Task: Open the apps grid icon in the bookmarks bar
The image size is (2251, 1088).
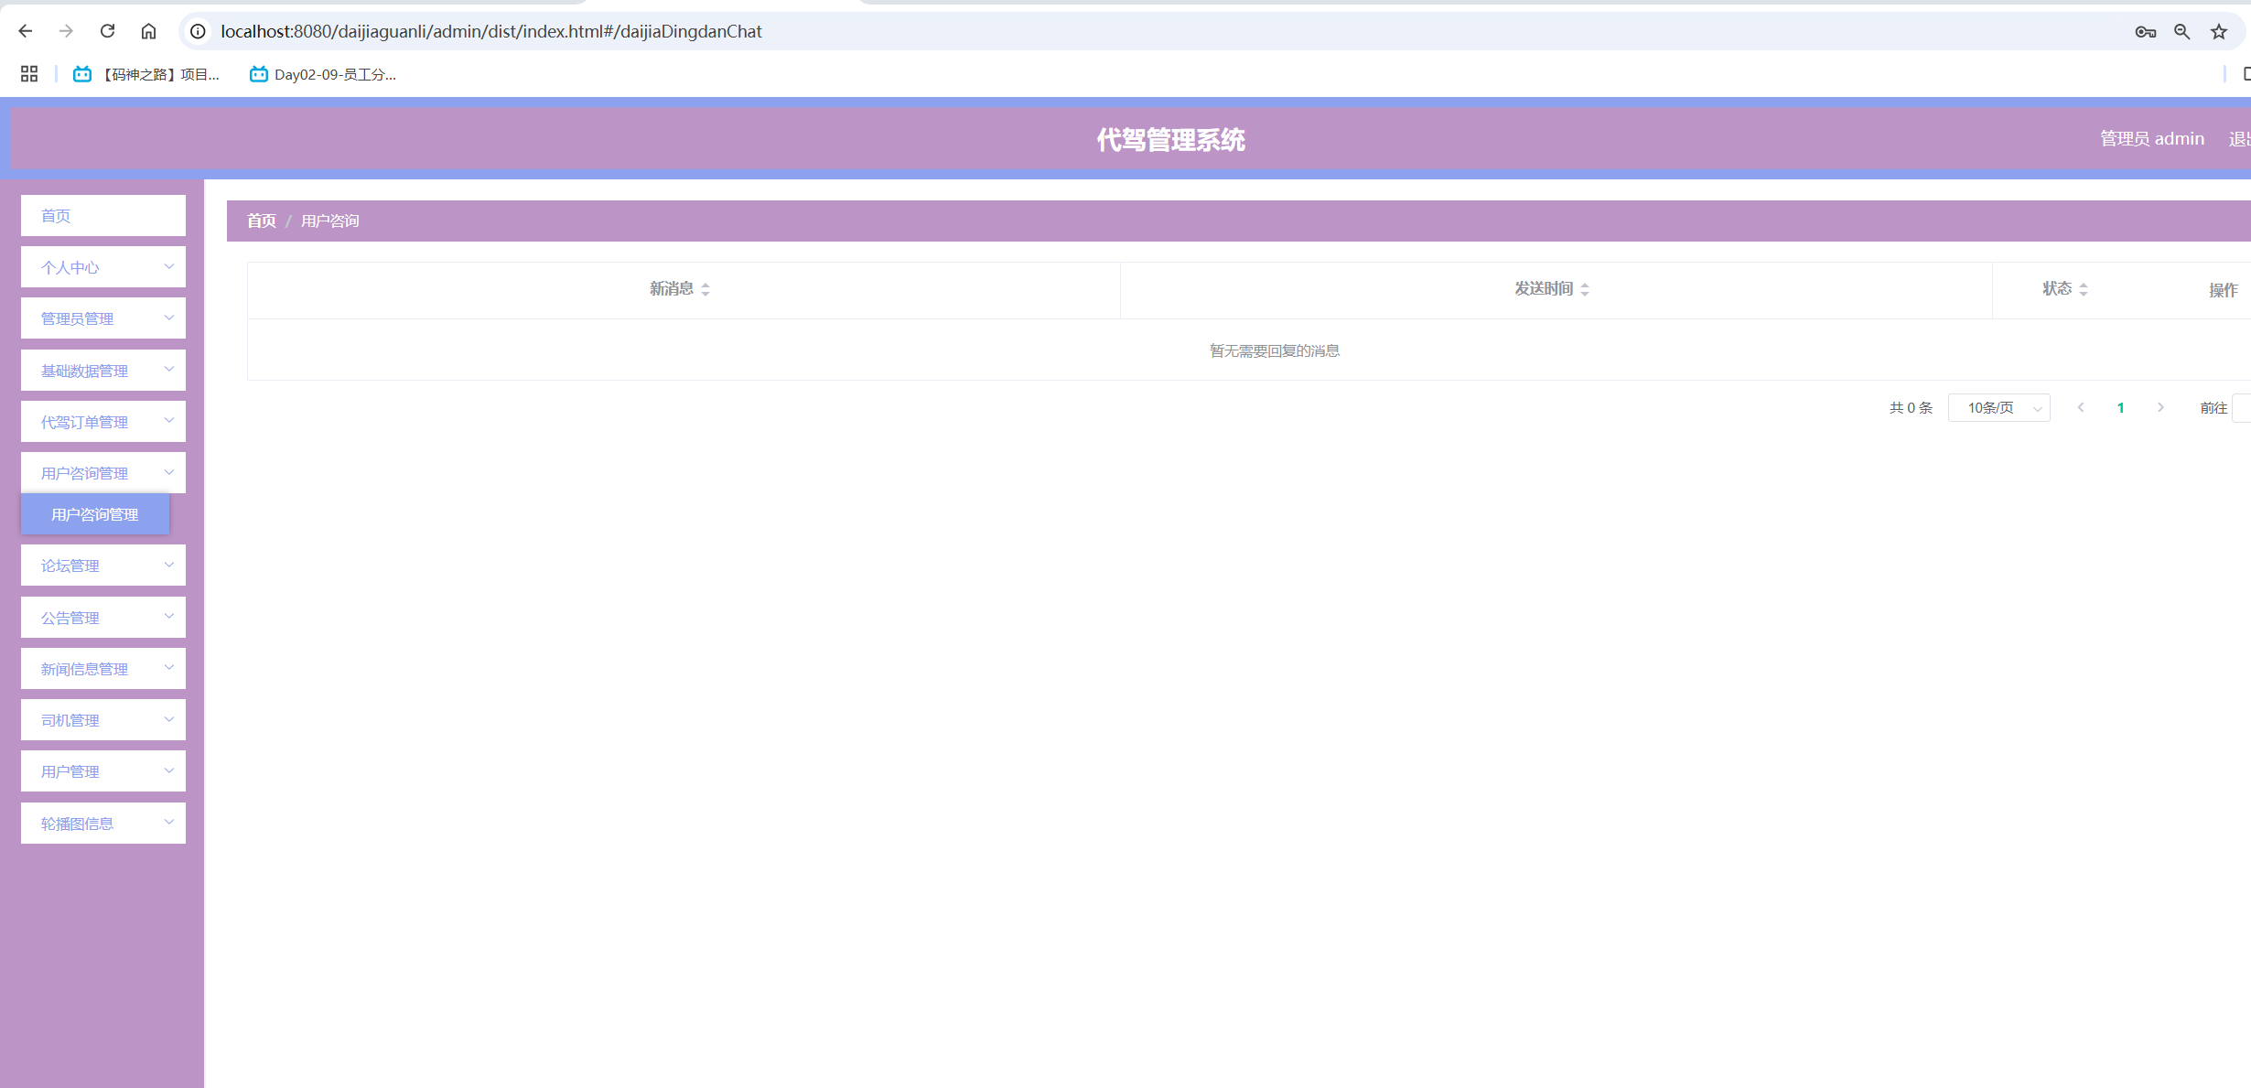Action: click(x=29, y=74)
